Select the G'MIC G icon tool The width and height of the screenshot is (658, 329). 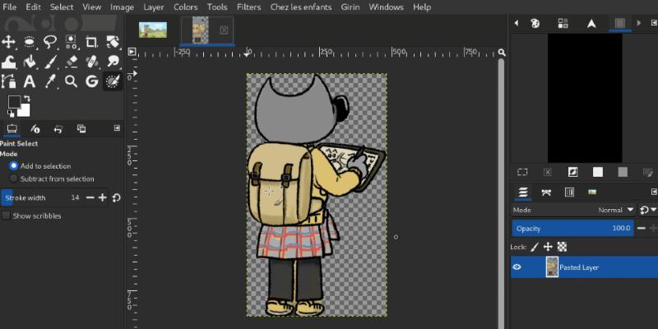coord(91,81)
